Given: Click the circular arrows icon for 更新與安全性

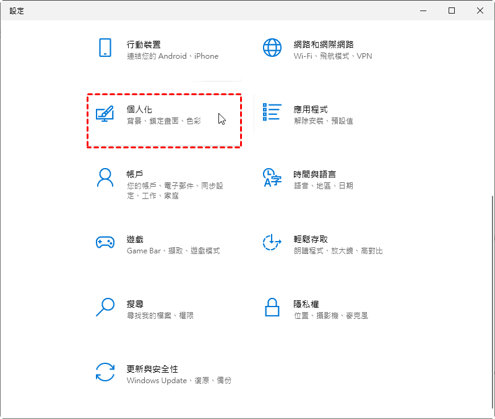Looking at the screenshot, I should click(x=105, y=372).
